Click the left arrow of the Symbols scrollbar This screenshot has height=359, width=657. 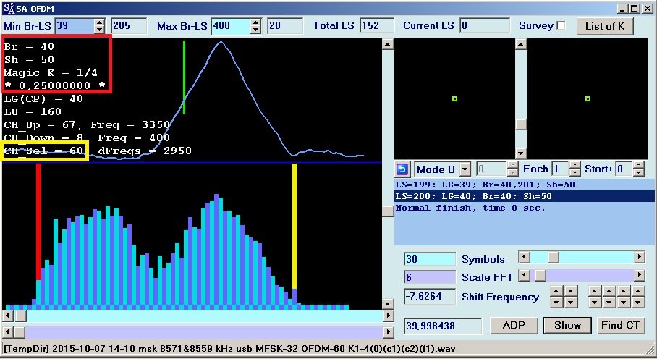click(524, 257)
